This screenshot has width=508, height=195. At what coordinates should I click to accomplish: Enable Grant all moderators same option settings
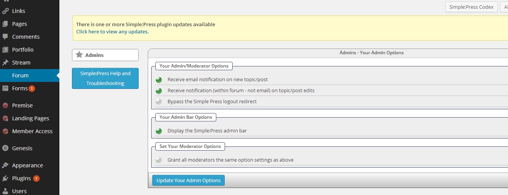(159, 160)
